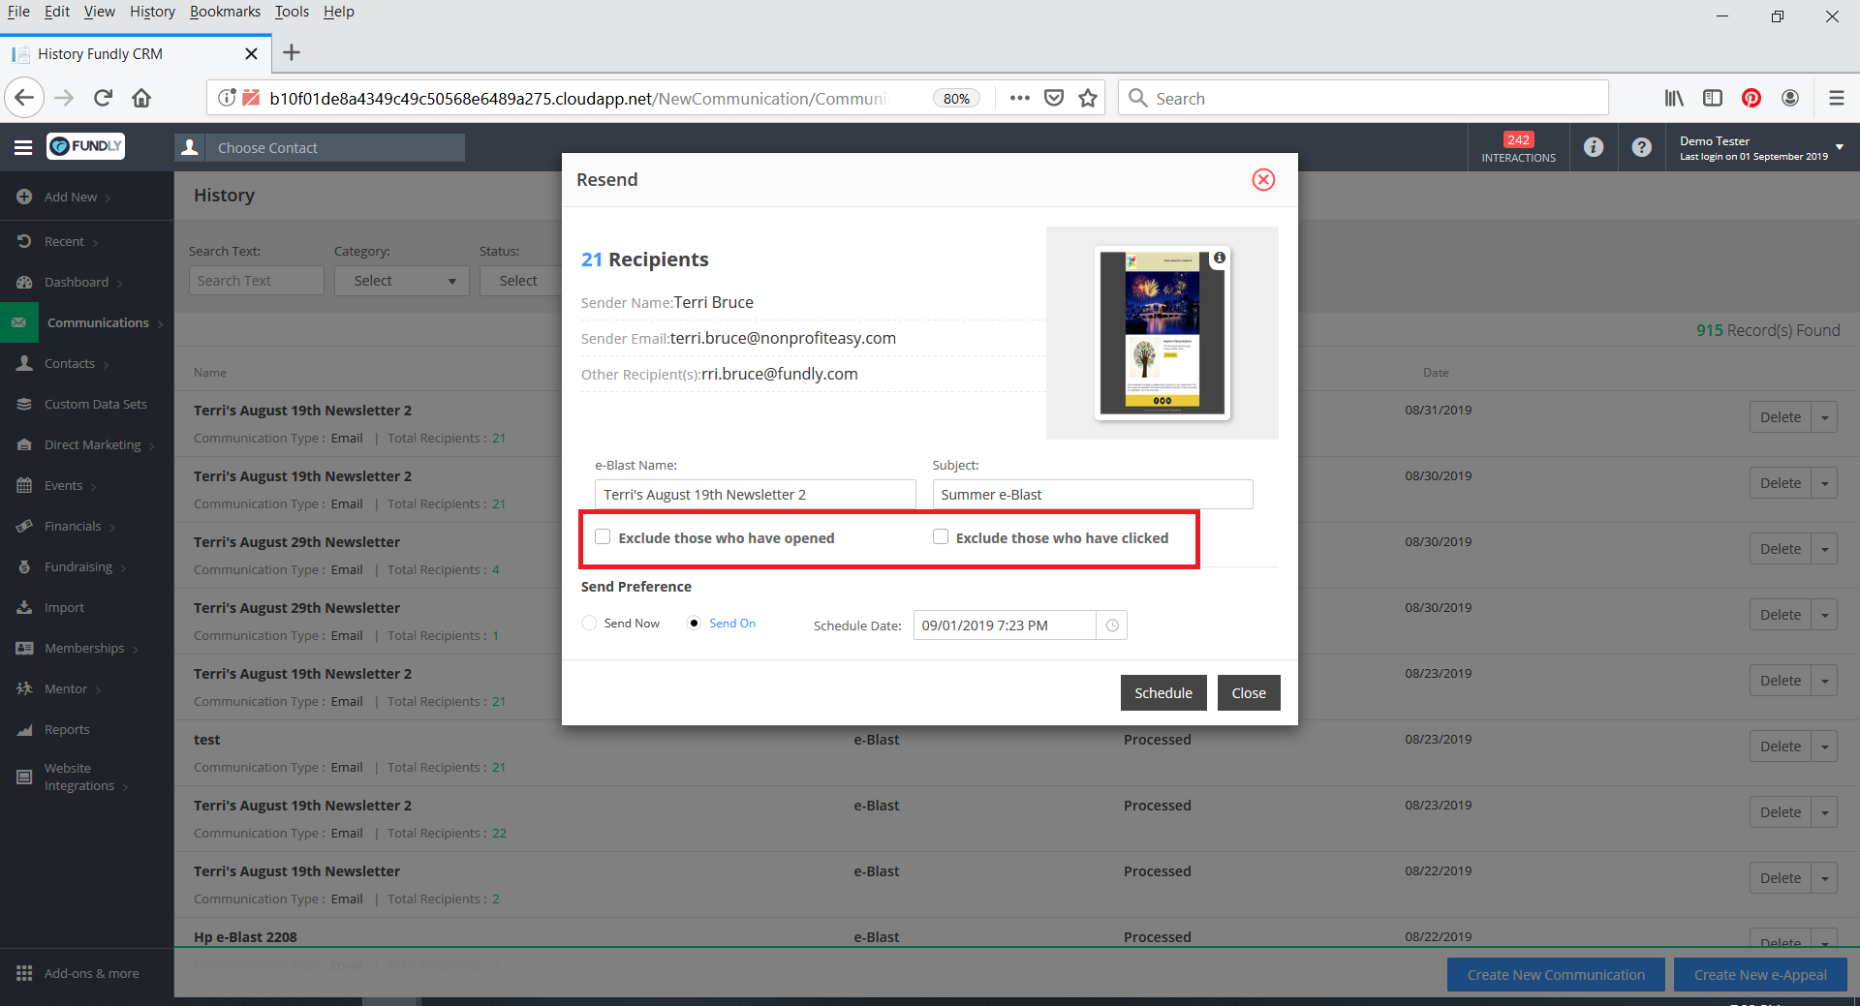Open the Bookmarks menu
The height and width of the screenshot is (1006, 1860).
pos(225,12)
